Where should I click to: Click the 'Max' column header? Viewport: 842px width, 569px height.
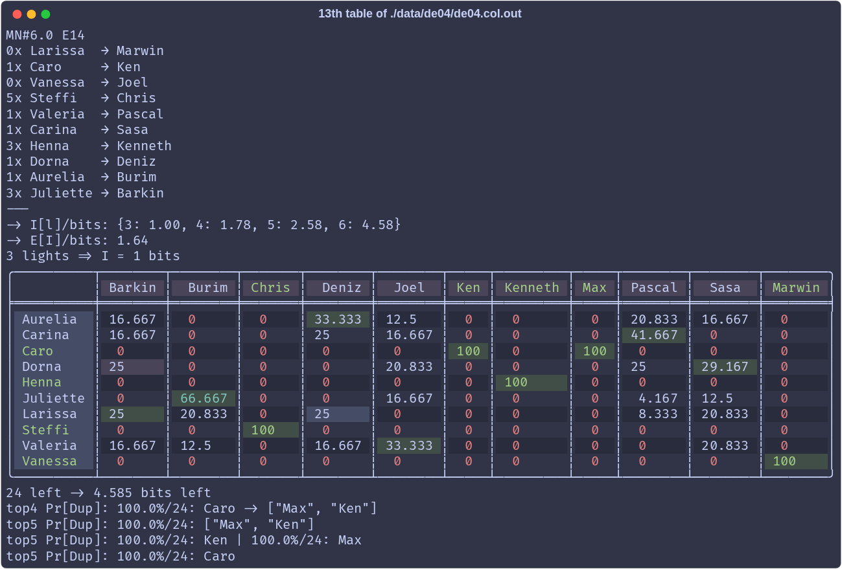[x=594, y=288]
